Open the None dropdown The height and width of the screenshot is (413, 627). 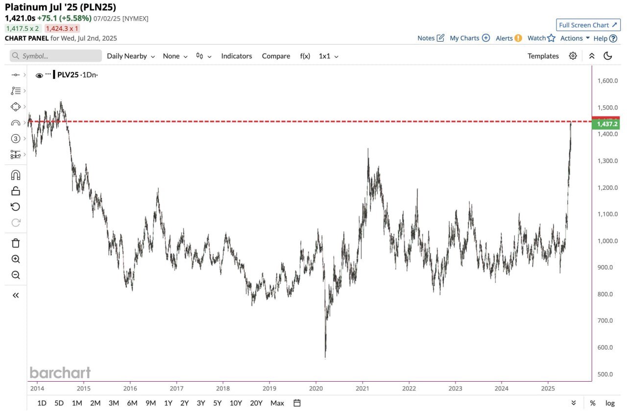click(175, 56)
